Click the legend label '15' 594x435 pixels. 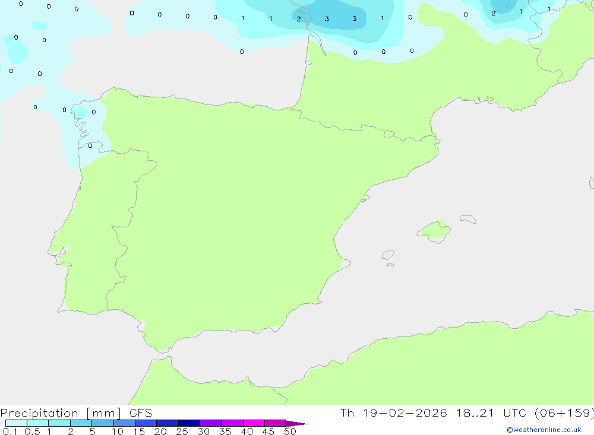(x=138, y=431)
